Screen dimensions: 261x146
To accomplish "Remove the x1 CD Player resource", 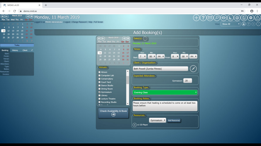I will [135, 125].
